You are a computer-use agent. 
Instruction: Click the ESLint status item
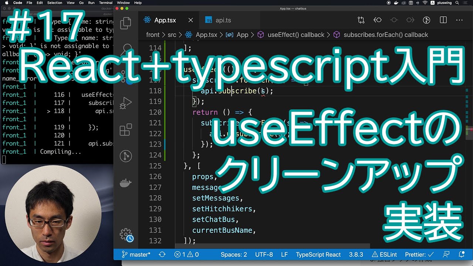(384, 255)
